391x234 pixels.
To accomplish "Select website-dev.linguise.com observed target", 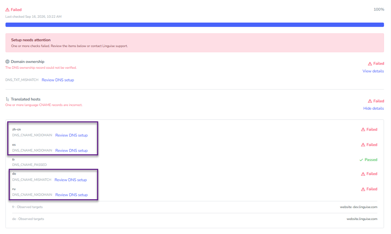I will [359, 207].
